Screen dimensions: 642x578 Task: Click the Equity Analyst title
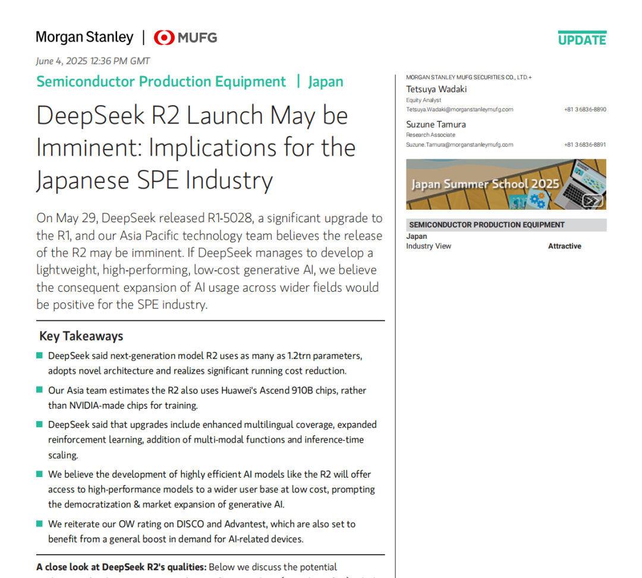coord(423,100)
